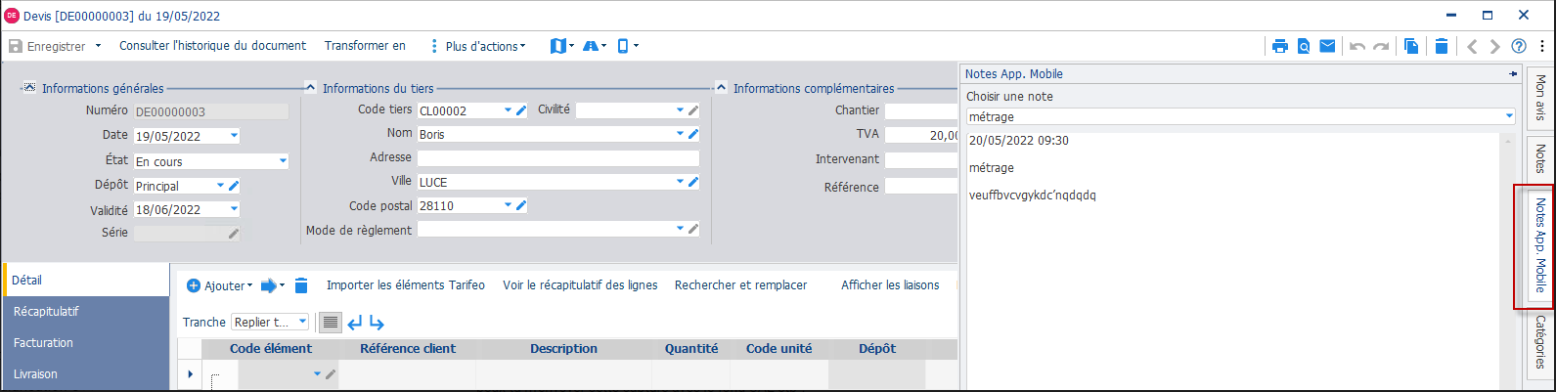Open the Plus d'actions menu
Image resolution: width=1556 pixels, height=392 pixels.
pos(478,46)
